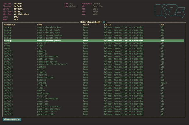Click the ctrl-d Delete shortcut hint
Viewport: 189px width, 125px height.
coord(91,4)
